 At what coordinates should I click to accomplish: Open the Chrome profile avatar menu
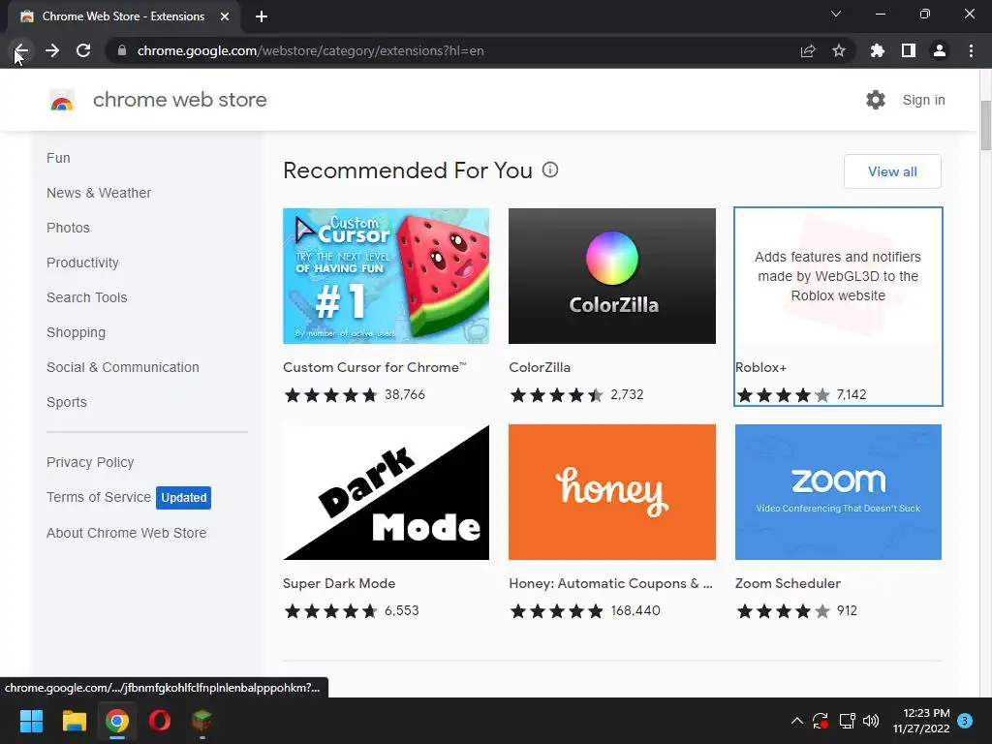[x=940, y=50]
